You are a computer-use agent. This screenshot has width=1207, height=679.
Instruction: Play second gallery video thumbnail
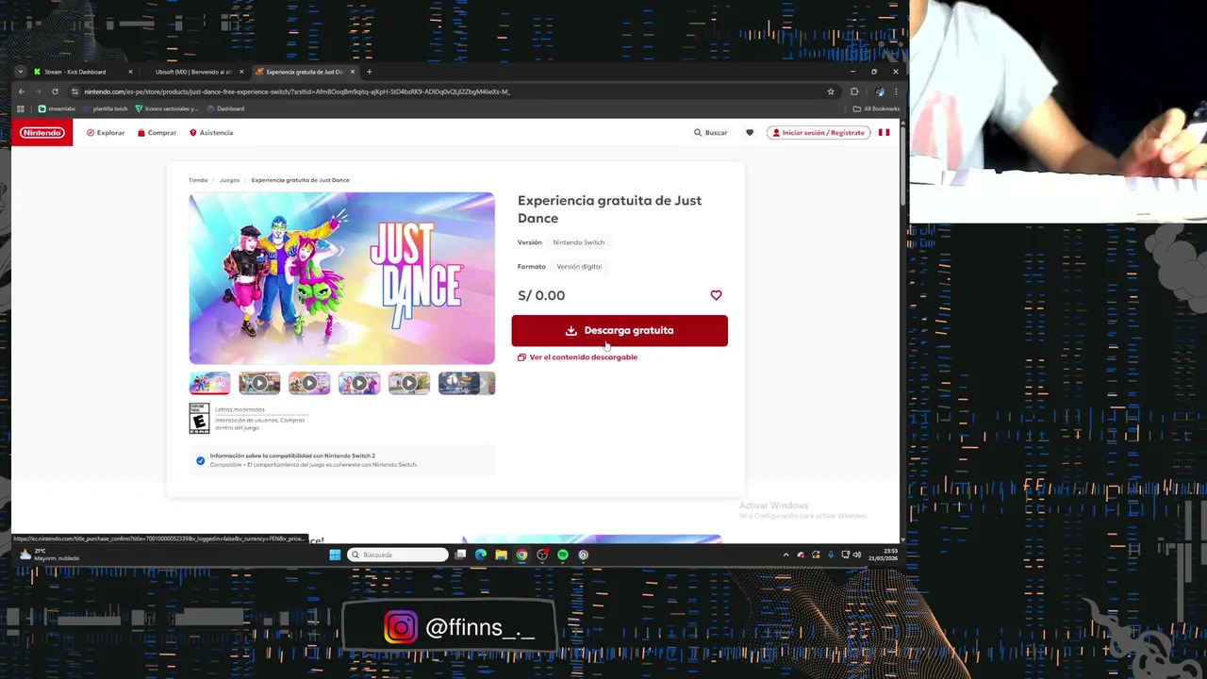[x=259, y=383]
